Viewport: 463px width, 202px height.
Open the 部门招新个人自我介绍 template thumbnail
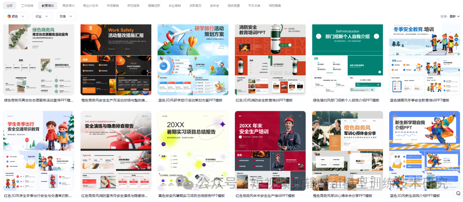(348, 60)
